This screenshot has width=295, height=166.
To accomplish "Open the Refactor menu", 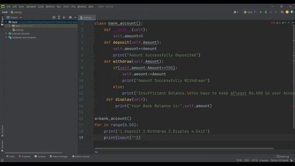I will click(x=50, y=6).
